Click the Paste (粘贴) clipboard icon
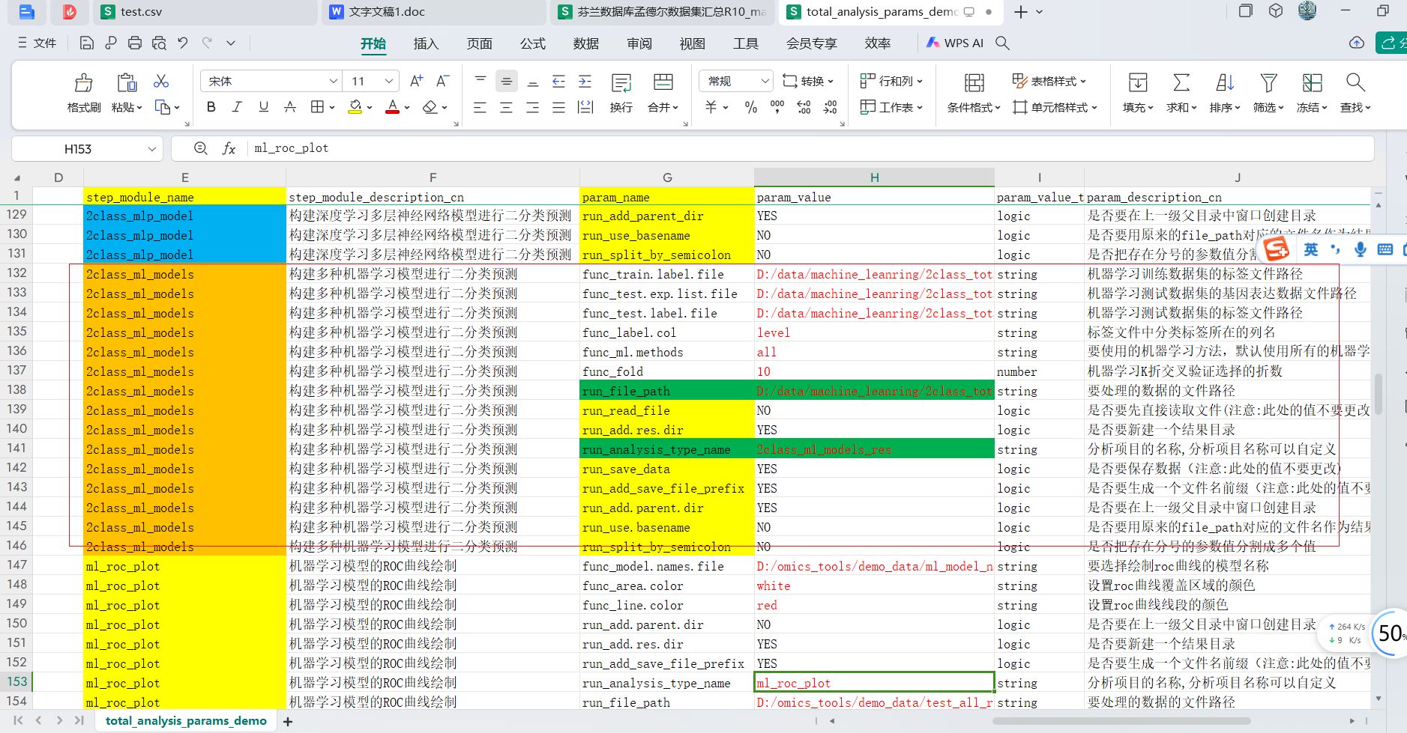Screen dimensions: 1407x733 coord(127,82)
